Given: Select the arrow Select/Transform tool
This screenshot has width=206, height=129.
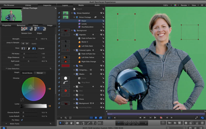Looking at the screenshot, I should click(x=61, y=123).
